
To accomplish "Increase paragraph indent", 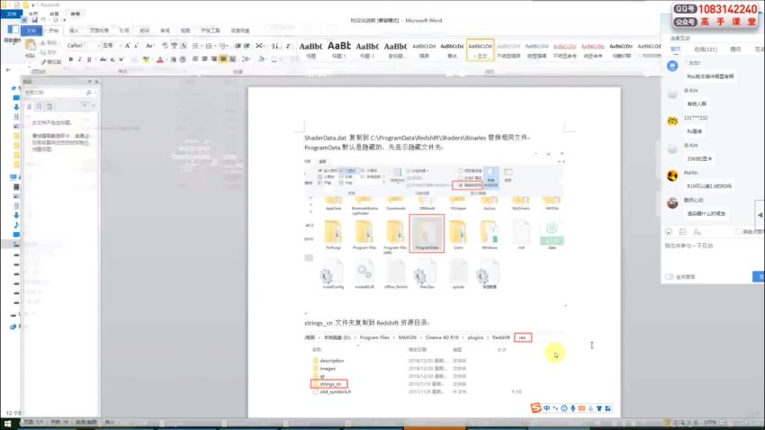I will (x=247, y=45).
